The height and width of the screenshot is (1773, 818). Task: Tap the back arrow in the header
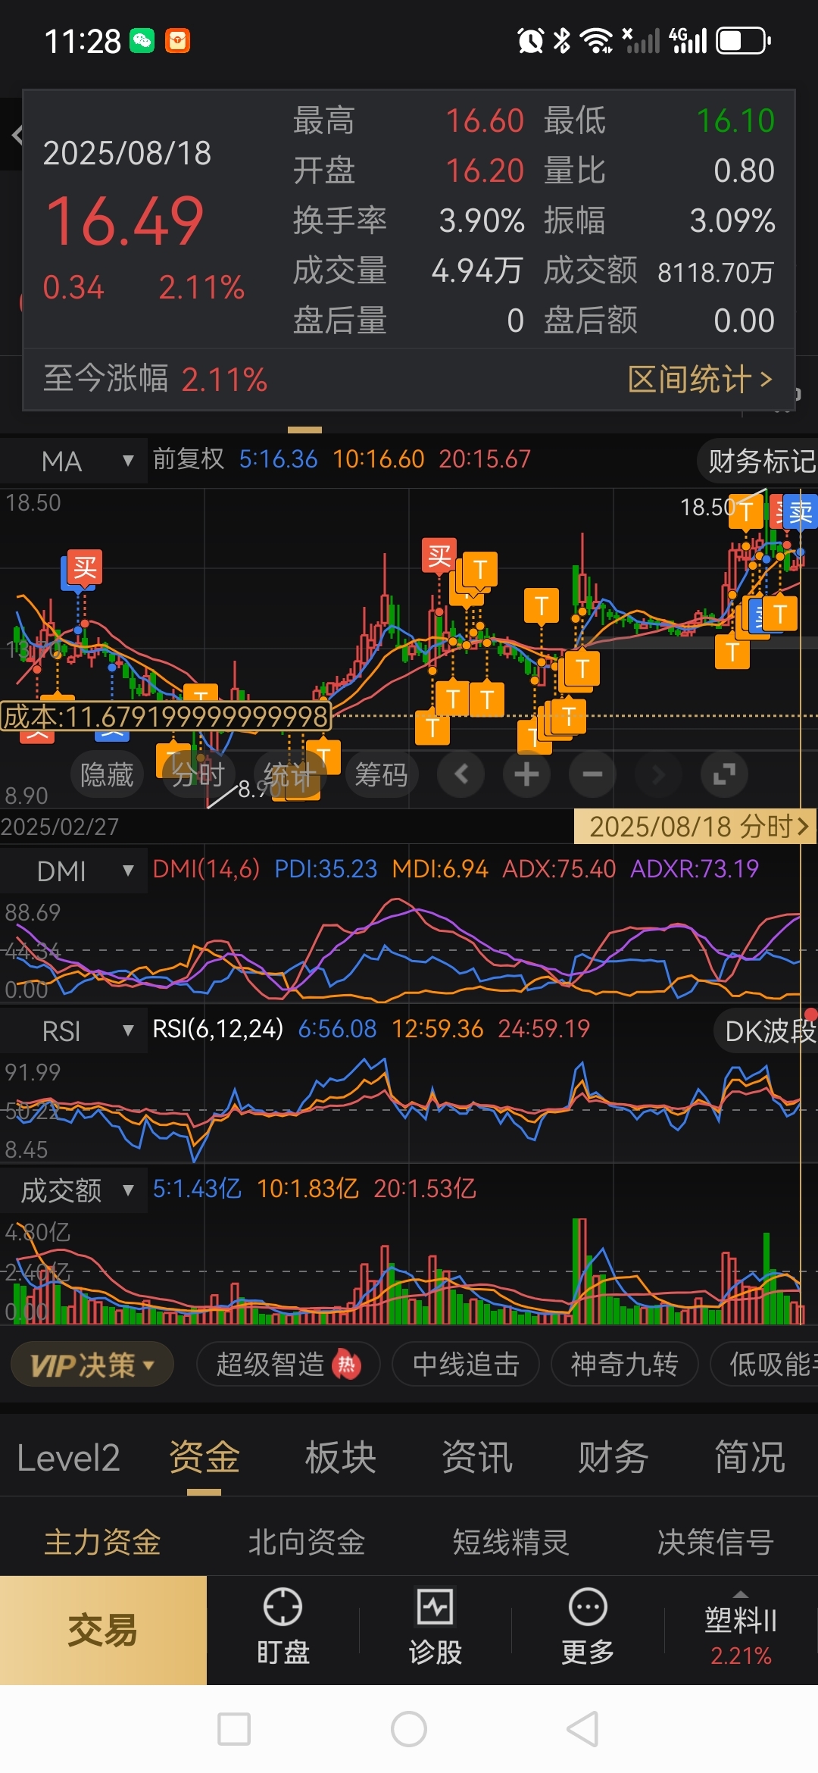[x=17, y=135]
